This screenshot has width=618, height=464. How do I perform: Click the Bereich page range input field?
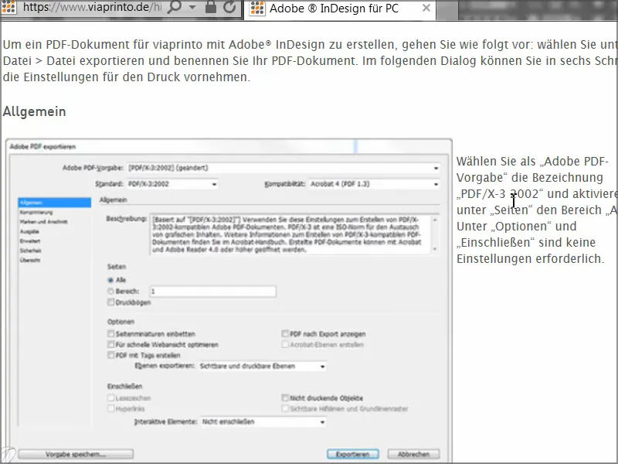tap(213, 292)
